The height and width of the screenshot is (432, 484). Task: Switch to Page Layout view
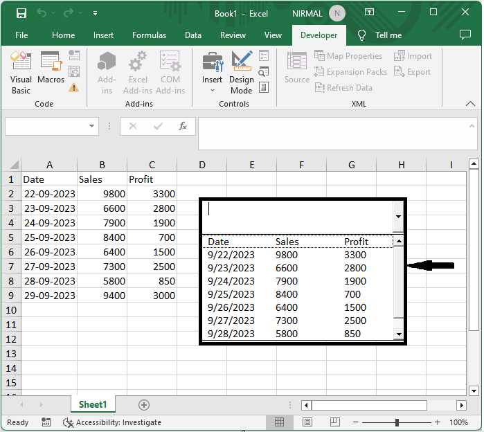click(x=307, y=422)
